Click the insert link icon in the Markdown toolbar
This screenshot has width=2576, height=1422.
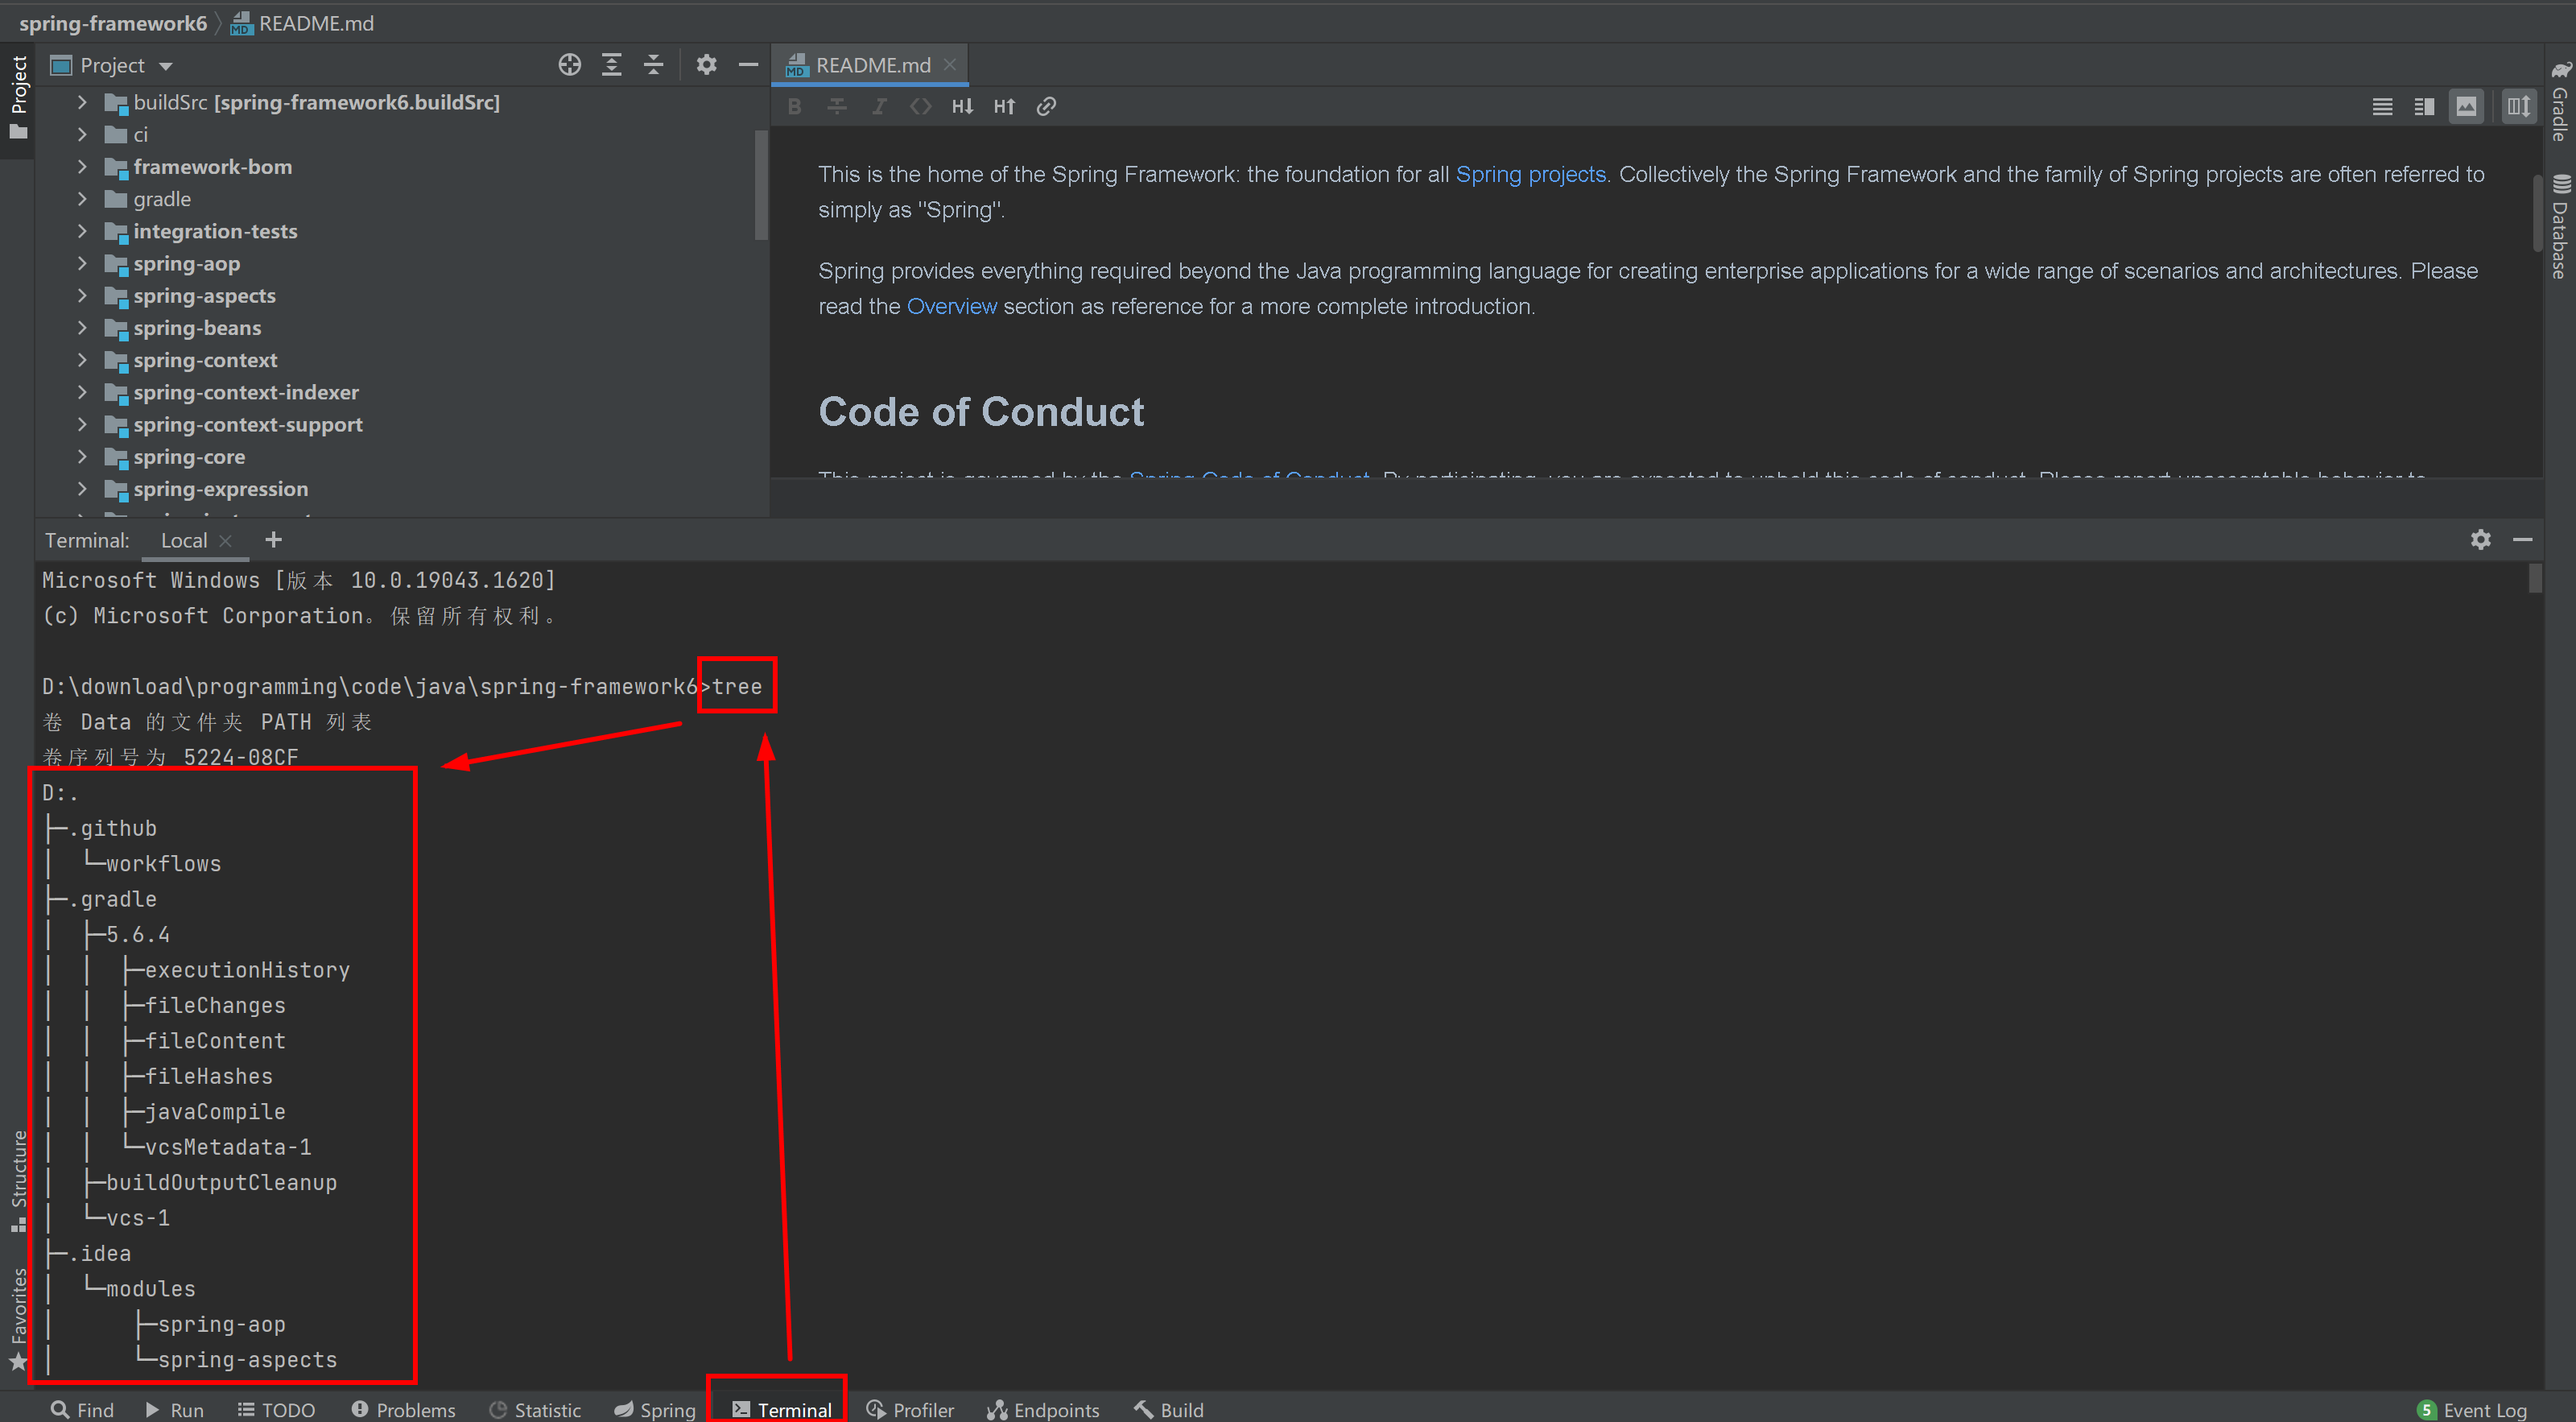(1046, 106)
